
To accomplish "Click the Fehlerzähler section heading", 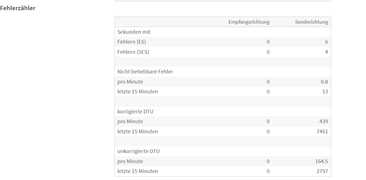I will pyautogui.click(x=18, y=8).
